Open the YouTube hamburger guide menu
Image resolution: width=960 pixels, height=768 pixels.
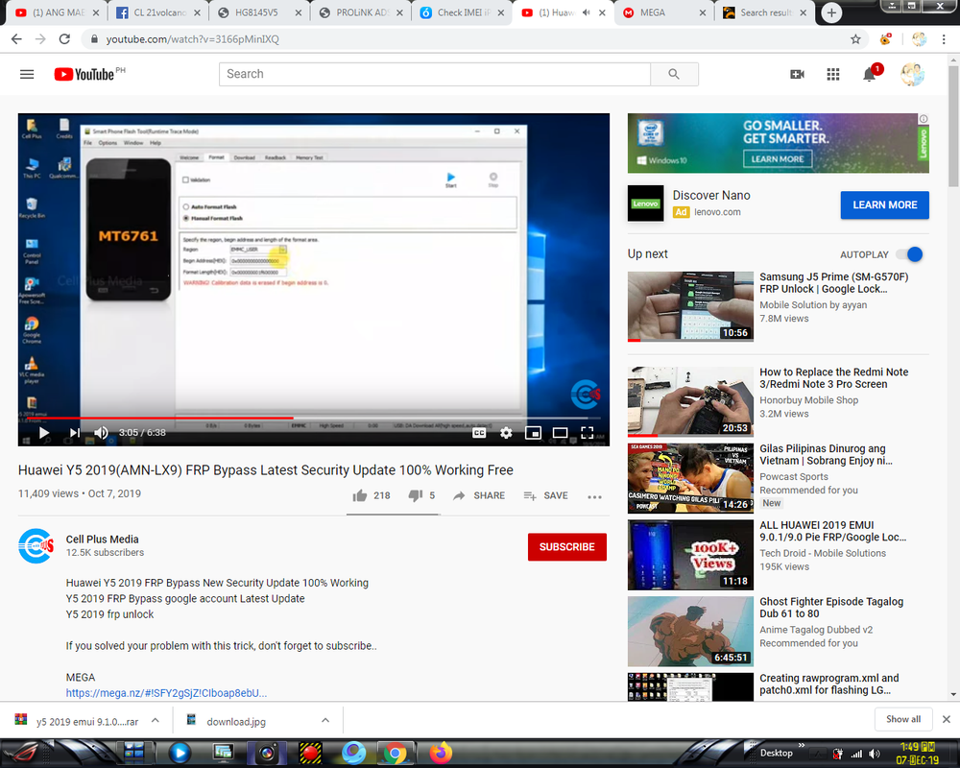coord(27,74)
